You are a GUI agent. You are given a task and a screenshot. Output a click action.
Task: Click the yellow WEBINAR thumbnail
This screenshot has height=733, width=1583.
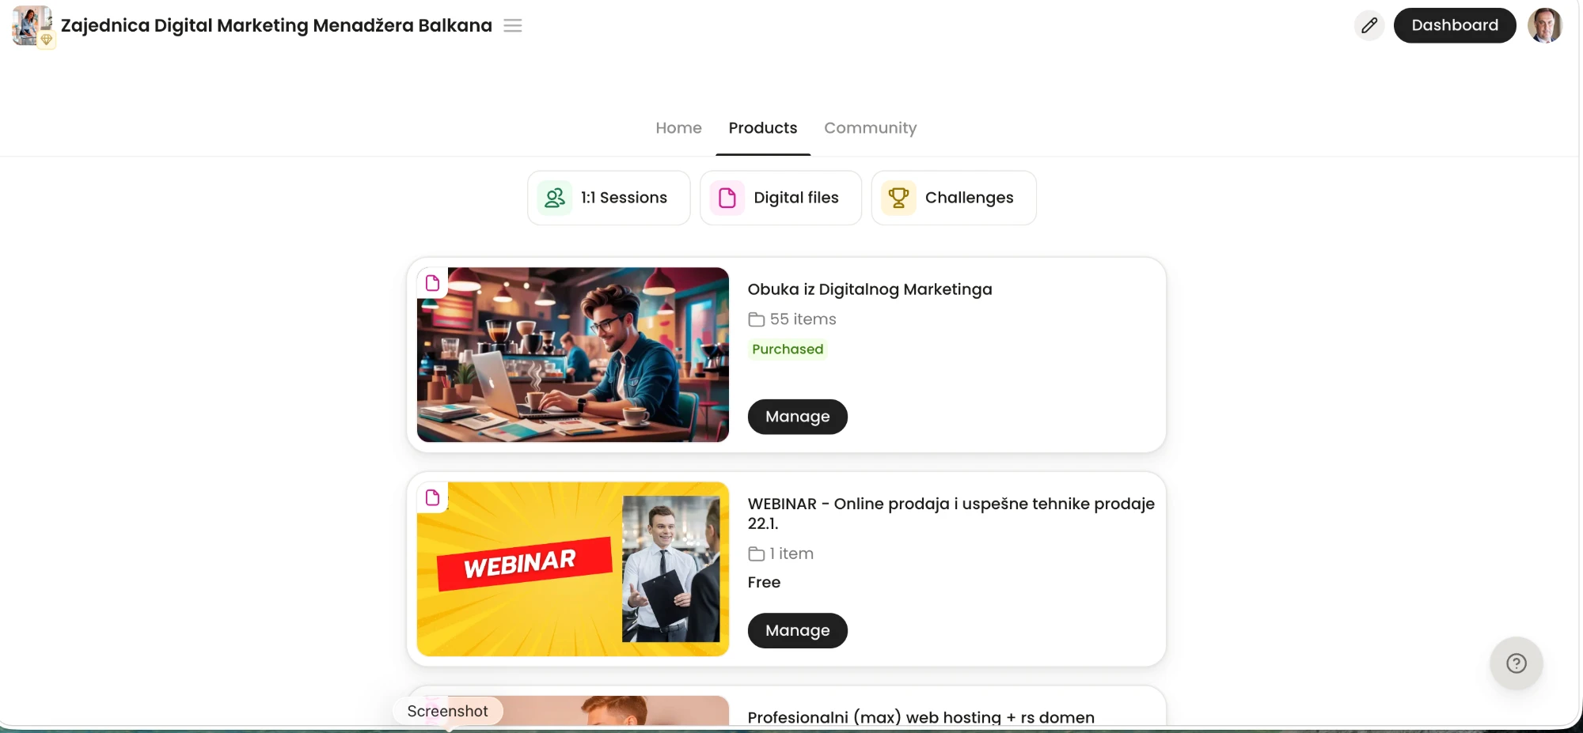point(572,569)
